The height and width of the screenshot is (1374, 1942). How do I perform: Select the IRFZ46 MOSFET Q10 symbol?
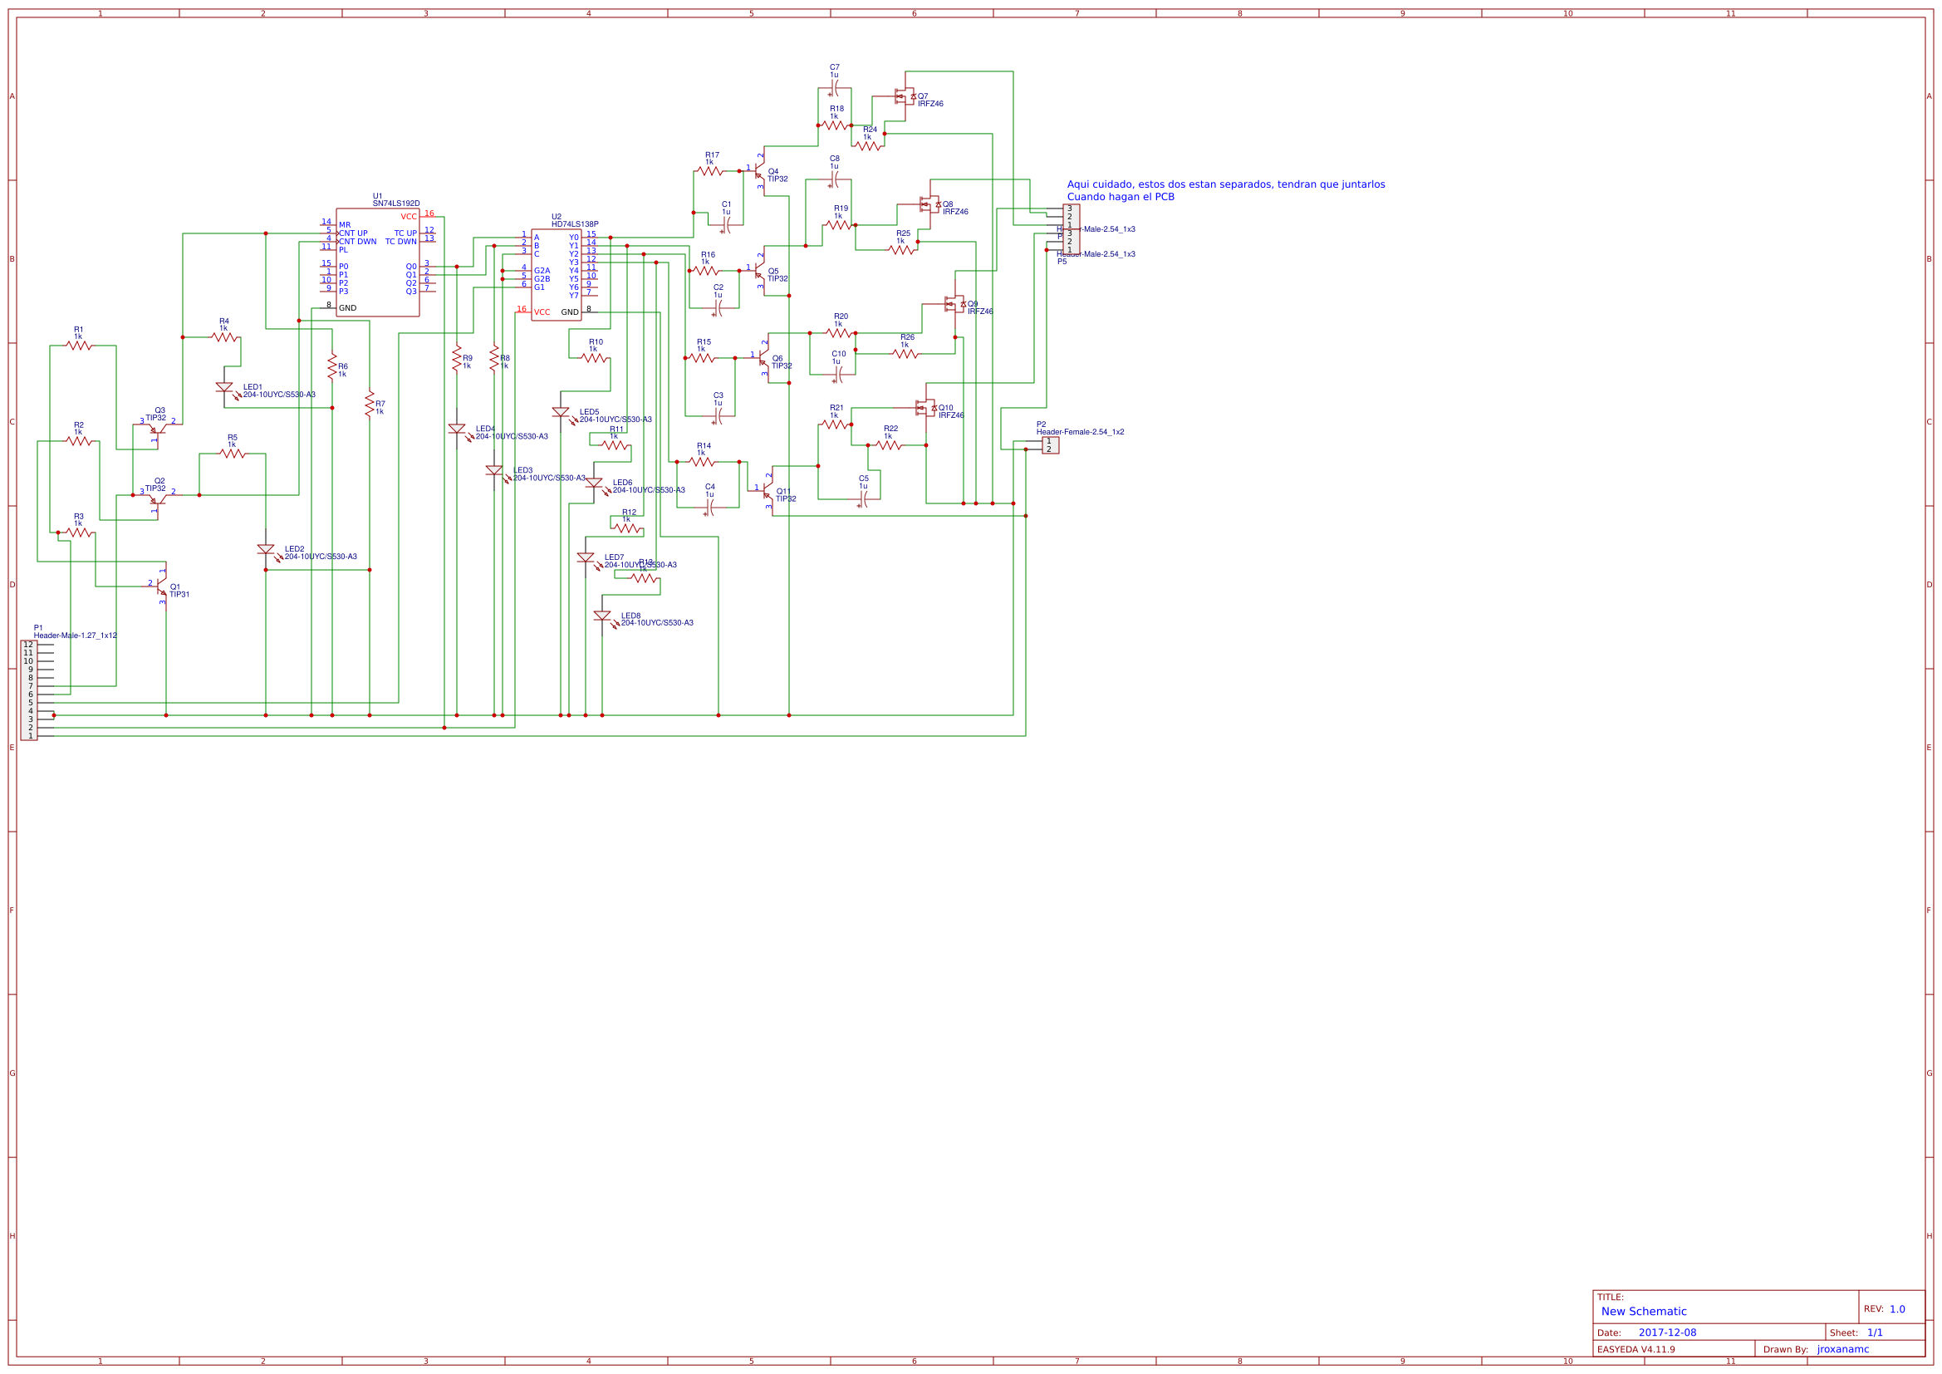click(924, 409)
